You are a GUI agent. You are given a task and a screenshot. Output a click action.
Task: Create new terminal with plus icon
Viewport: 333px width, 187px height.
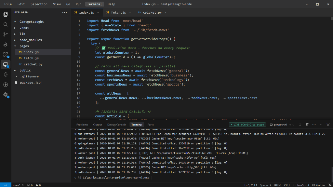[290, 125]
